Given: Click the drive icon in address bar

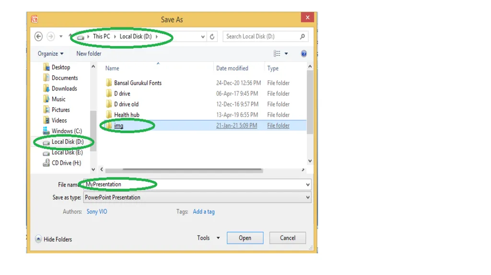Looking at the screenshot, I should coord(81,37).
